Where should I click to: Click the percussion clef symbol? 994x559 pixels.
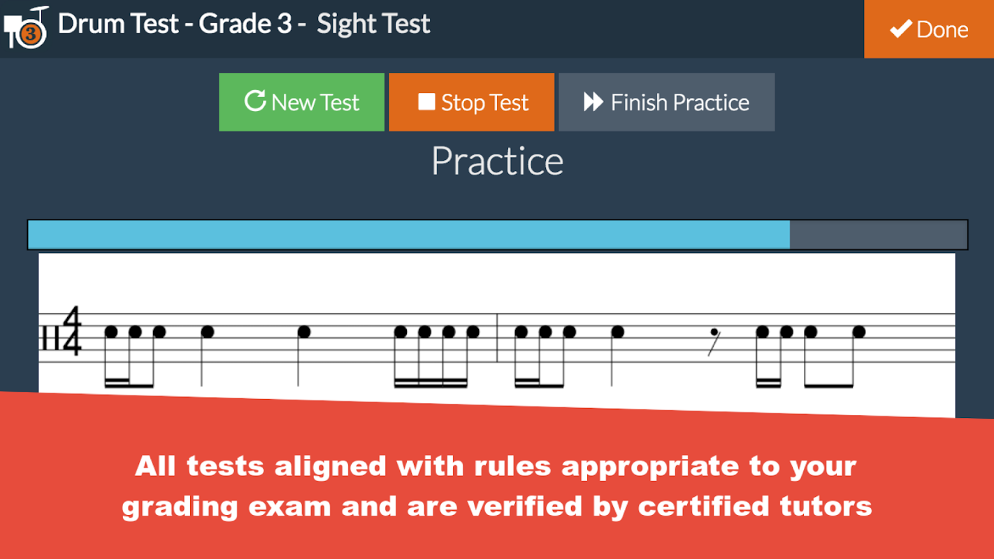(49, 340)
